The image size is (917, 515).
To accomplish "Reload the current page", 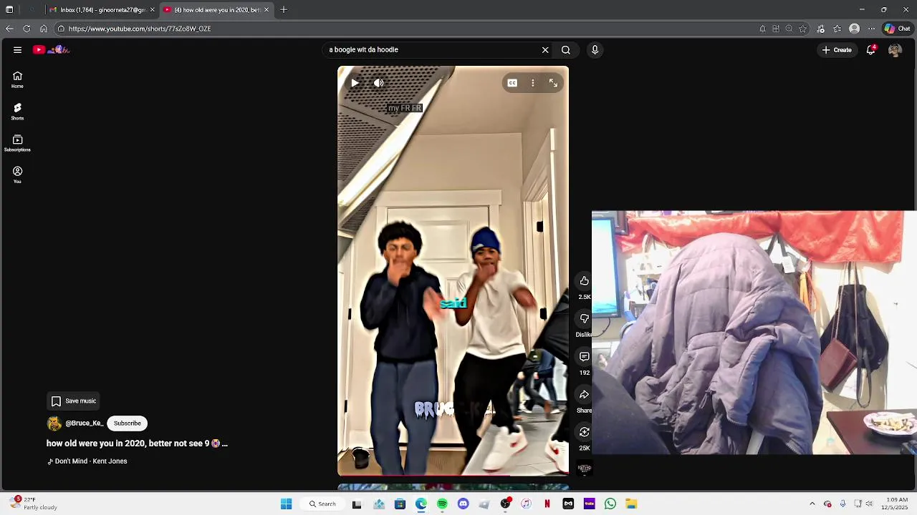I will (27, 29).
